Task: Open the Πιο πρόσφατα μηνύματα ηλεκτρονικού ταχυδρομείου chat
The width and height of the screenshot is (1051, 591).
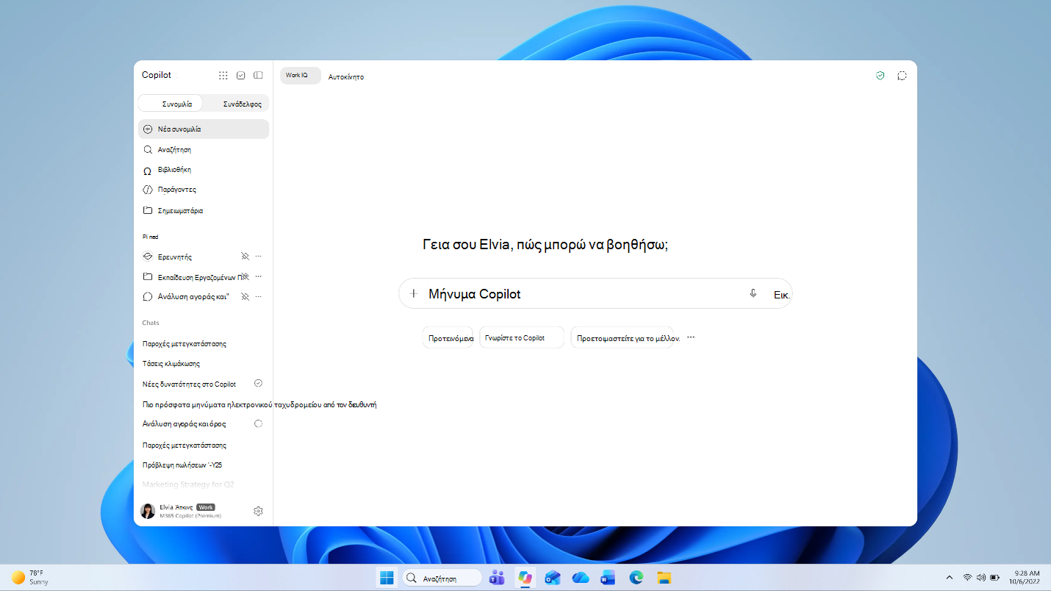Action: coord(259,404)
